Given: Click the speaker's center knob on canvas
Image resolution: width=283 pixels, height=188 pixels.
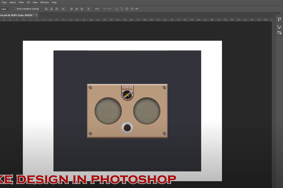Looking at the screenshot, I should click(127, 128).
